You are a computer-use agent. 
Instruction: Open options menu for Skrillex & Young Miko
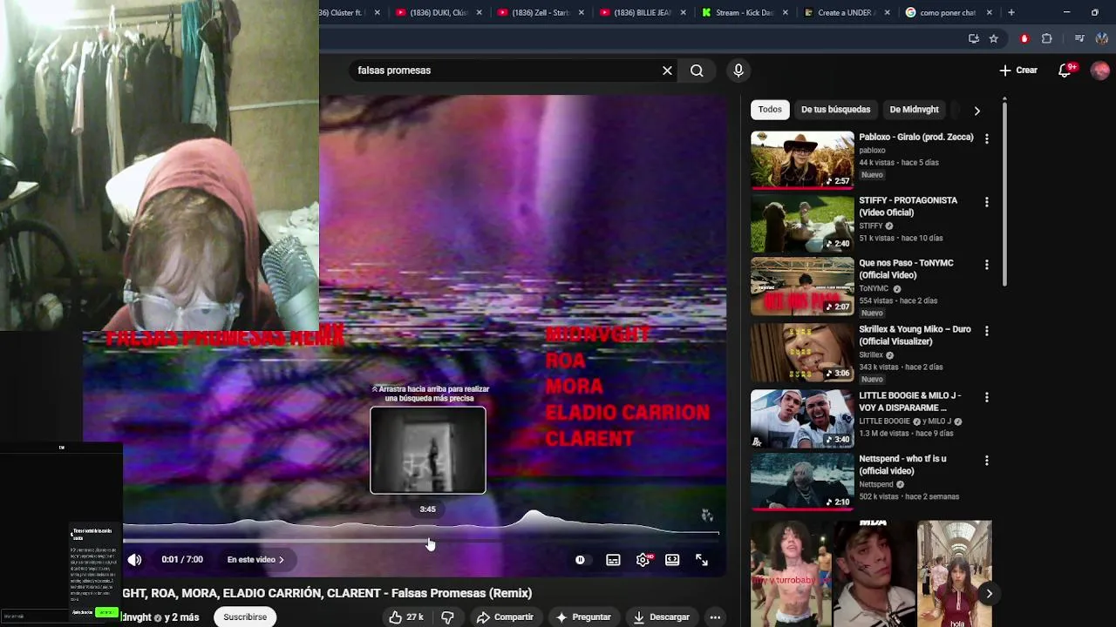[x=986, y=331]
